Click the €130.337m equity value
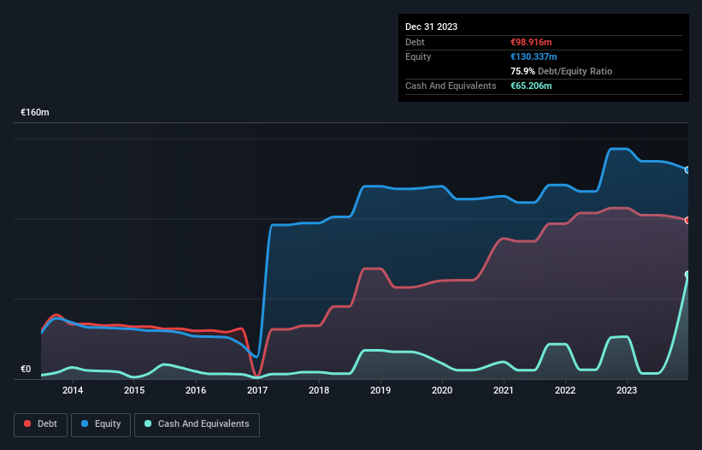702x450 pixels. tap(534, 56)
